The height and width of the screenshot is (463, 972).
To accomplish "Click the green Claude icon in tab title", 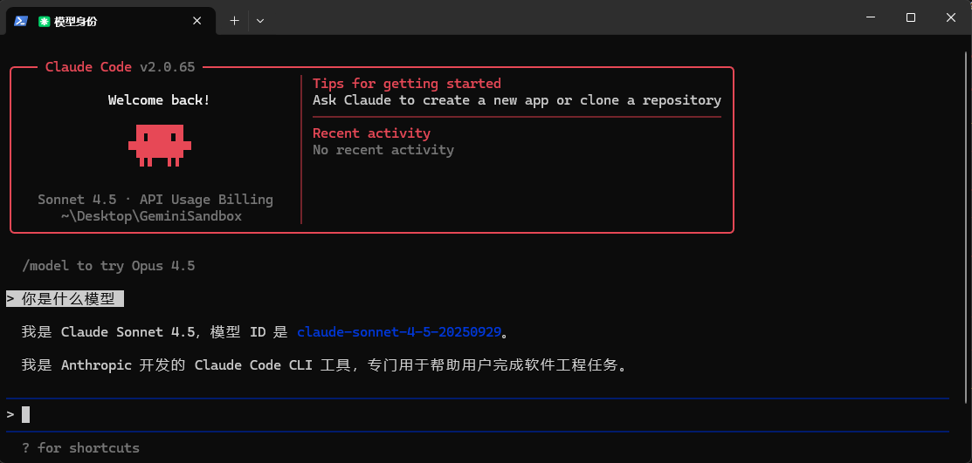I will pos(44,21).
